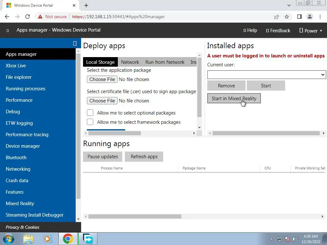Open Device manager in the sidebar
Image resolution: width=327 pixels, height=245 pixels.
(38, 146)
